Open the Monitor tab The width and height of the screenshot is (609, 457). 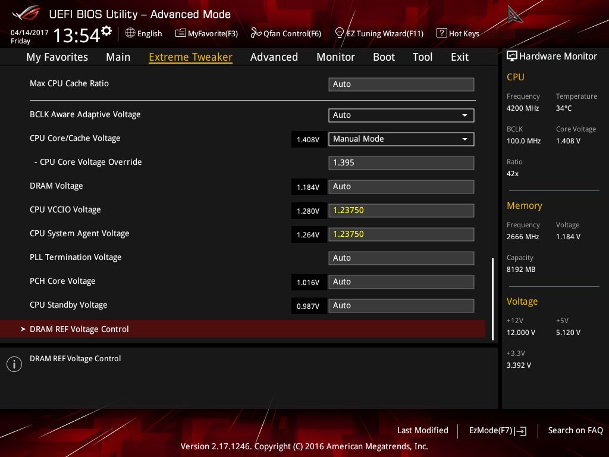(335, 57)
